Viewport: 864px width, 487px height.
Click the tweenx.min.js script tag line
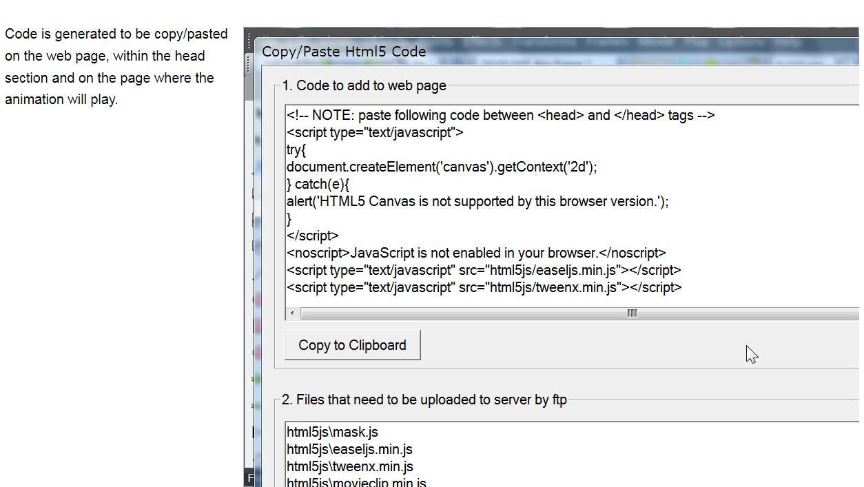coord(484,287)
